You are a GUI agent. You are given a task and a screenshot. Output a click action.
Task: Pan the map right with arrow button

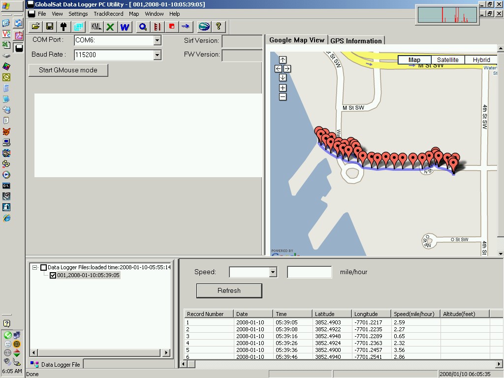(x=287, y=69)
